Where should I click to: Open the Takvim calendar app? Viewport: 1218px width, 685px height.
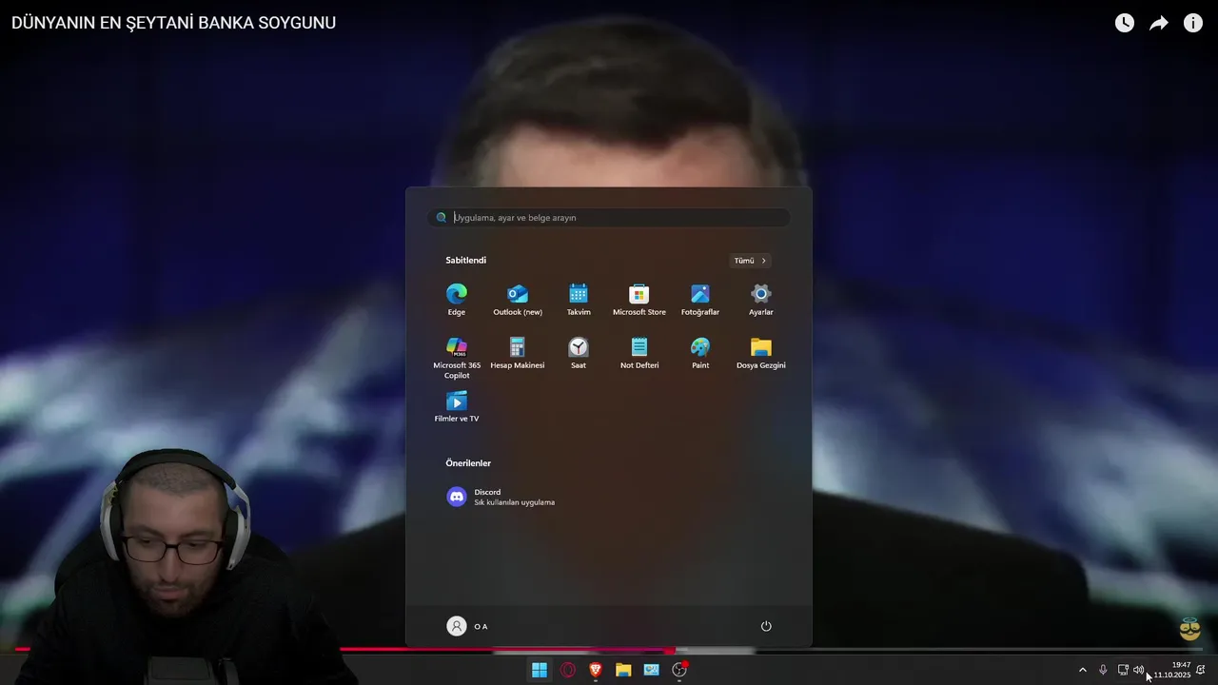click(x=579, y=299)
